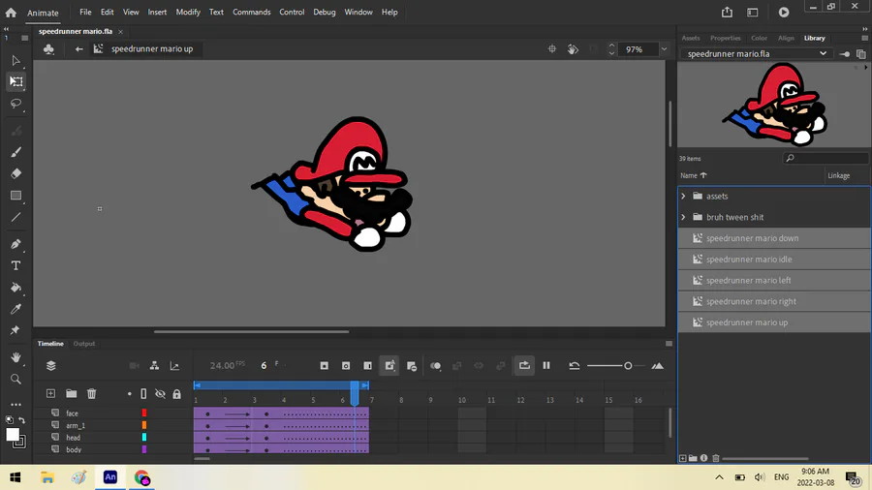Toggle onion skin in timeline

point(435,365)
